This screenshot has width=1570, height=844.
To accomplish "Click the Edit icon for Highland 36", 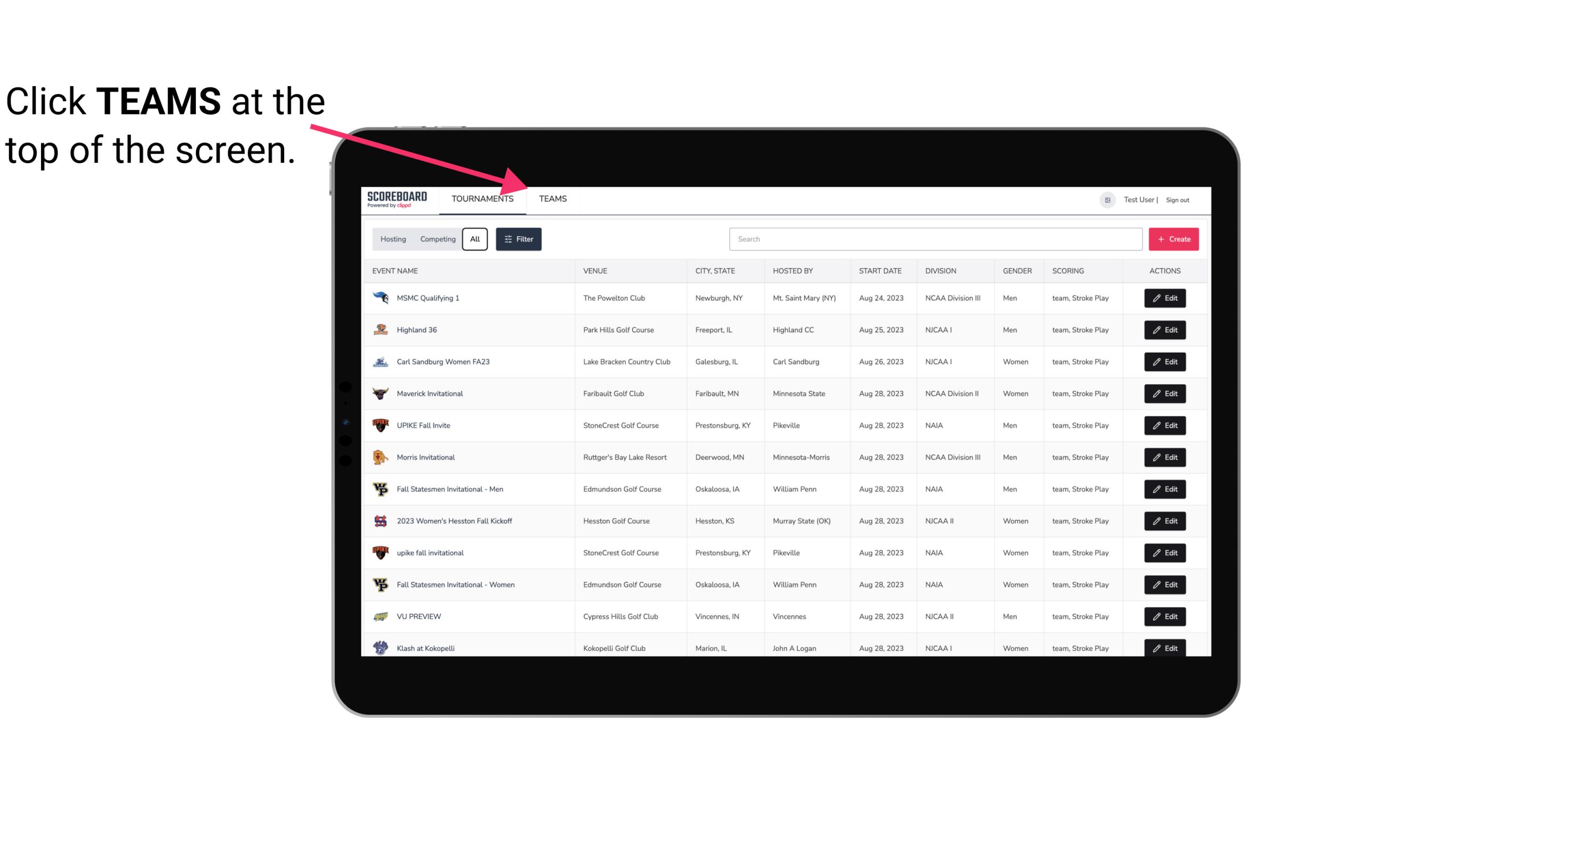I will coord(1164,330).
